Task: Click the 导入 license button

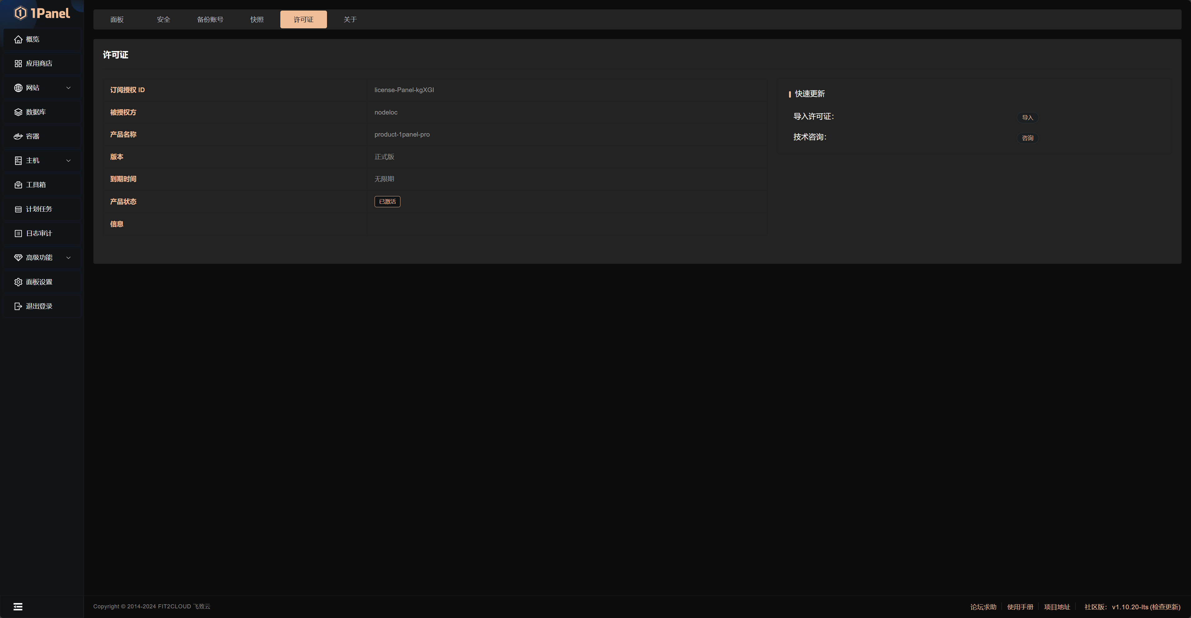Action: pos(1027,118)
